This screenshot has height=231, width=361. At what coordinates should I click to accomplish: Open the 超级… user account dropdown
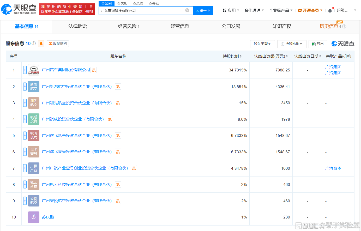346,10
